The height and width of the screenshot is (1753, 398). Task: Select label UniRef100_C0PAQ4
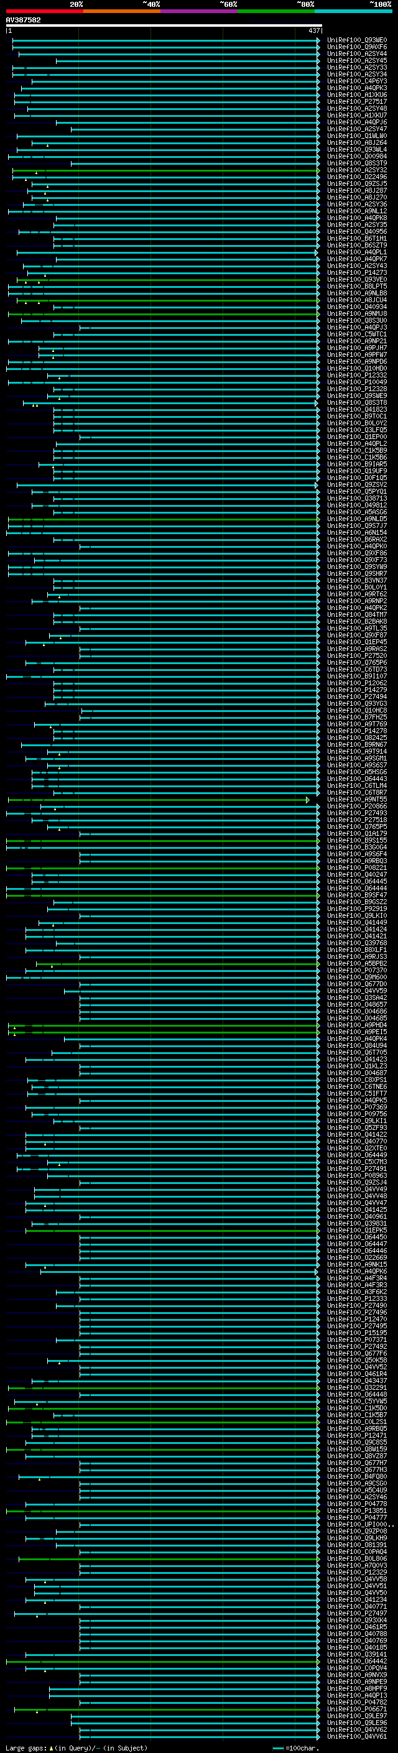[356, 1552]
